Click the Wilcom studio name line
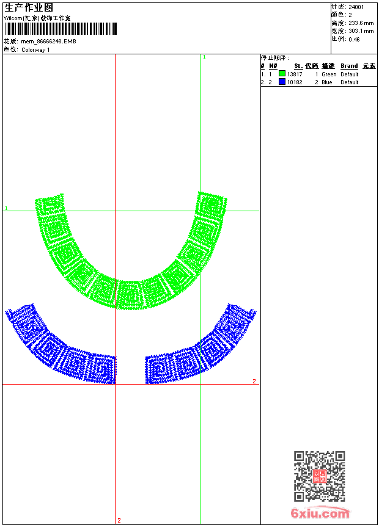 point(37,18)
